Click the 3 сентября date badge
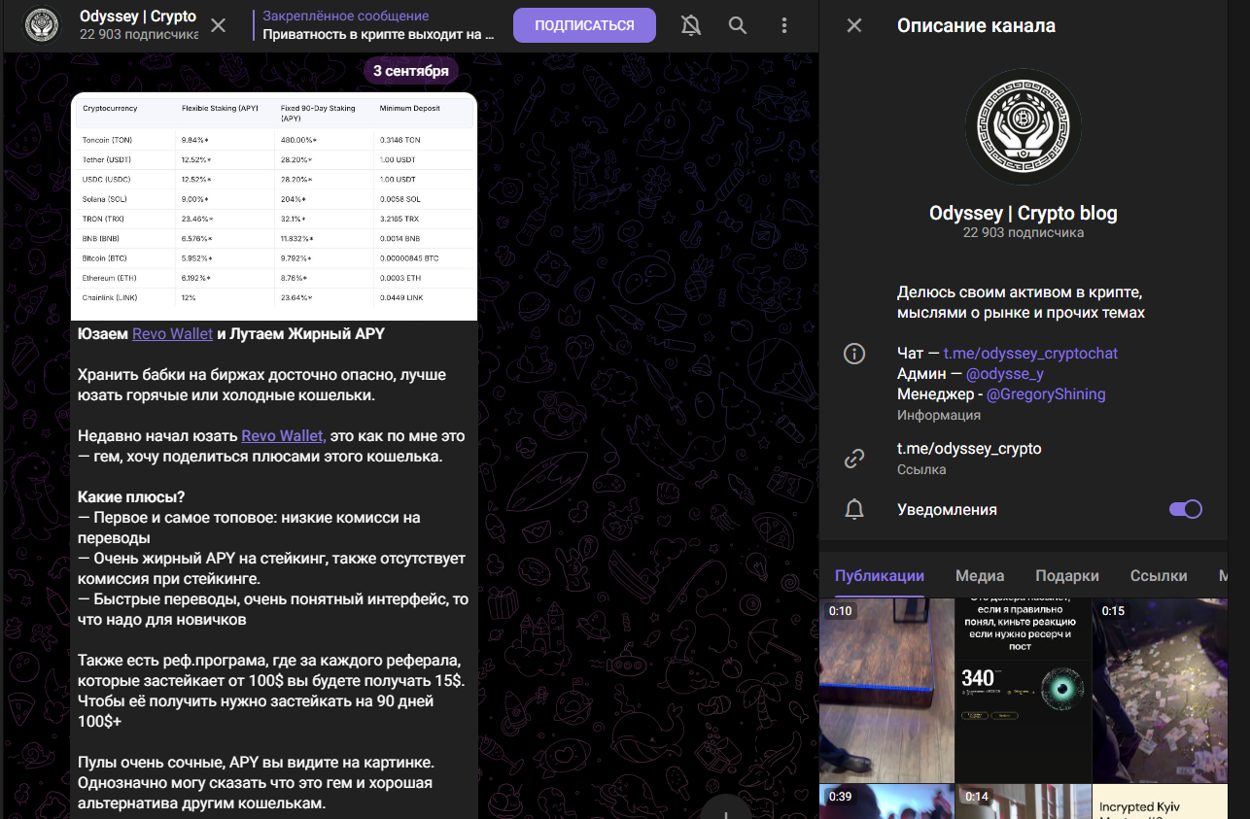The height and width of the screenshot is (819, 1250). (411, 71)
